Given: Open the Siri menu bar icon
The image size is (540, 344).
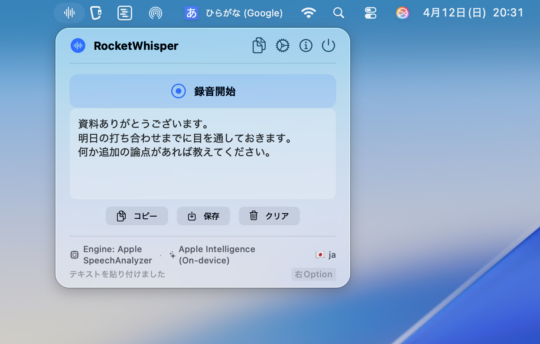Looking at the screenshot, I should [403, 13].
